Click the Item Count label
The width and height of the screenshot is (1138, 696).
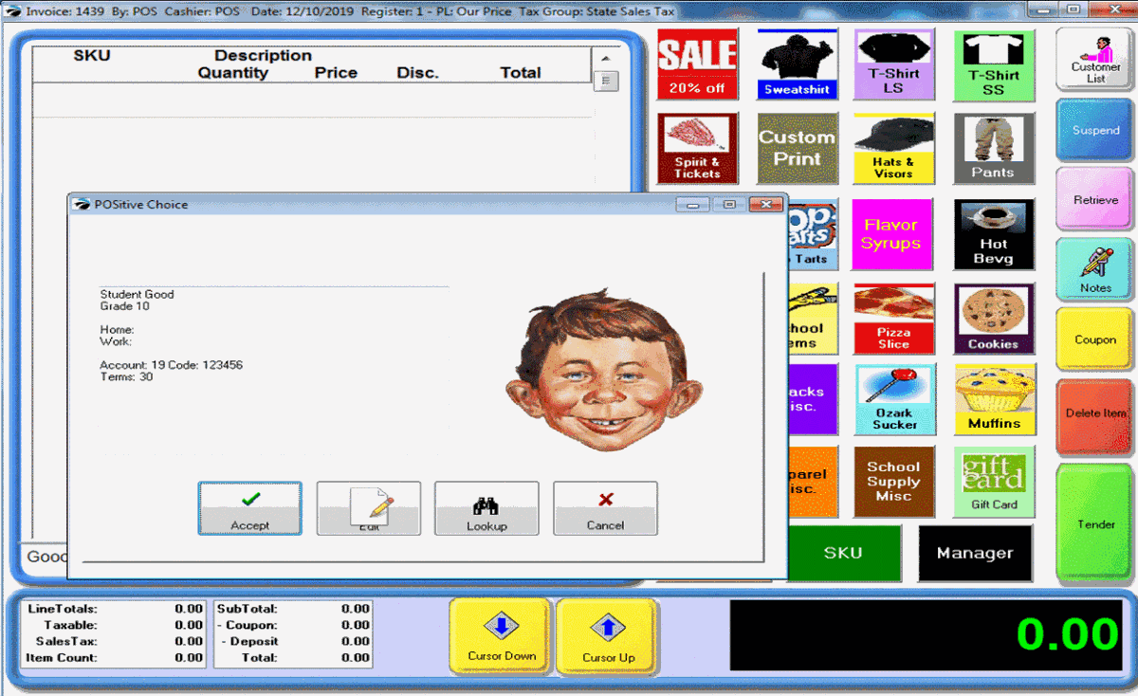pos(62,657)
